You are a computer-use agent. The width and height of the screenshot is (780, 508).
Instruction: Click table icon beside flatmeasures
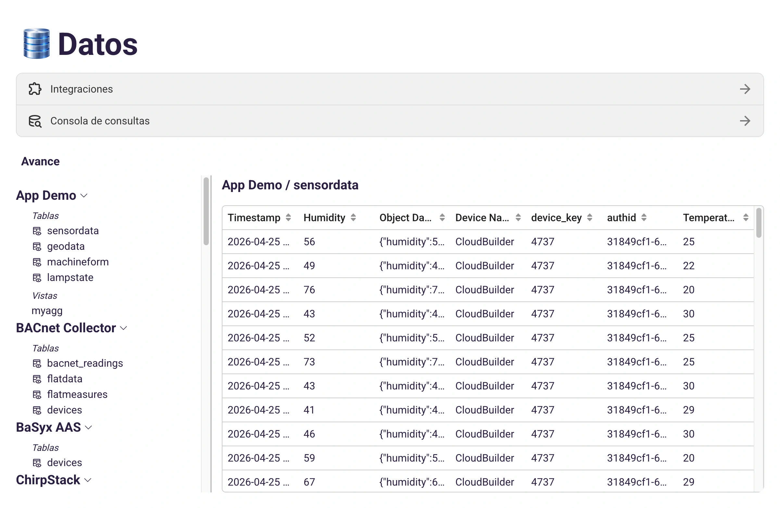click(x=37, y=395)
